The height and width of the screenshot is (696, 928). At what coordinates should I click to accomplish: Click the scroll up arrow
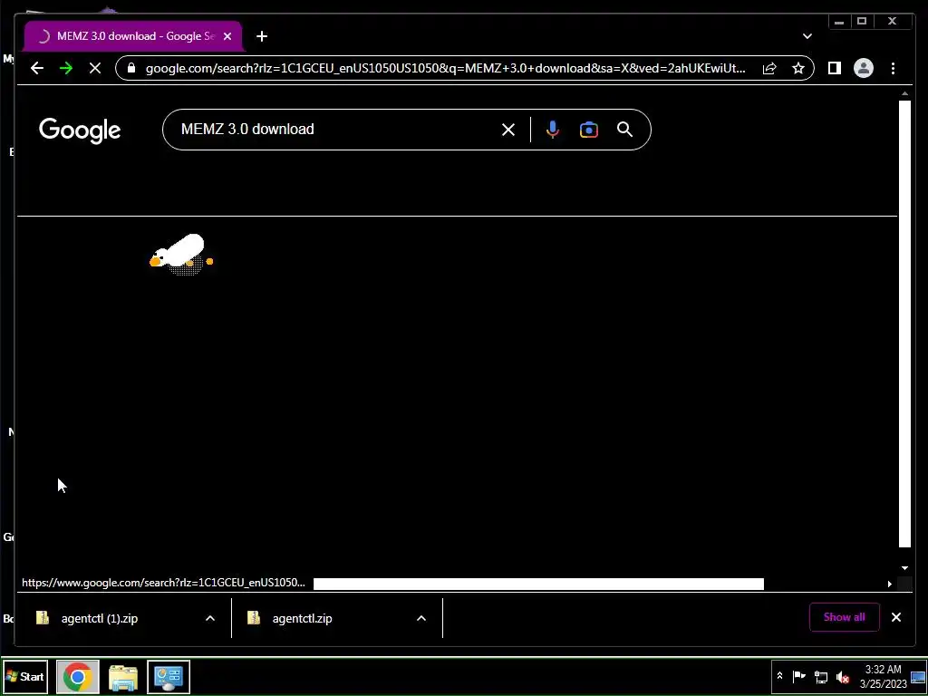tap(904, 93)
